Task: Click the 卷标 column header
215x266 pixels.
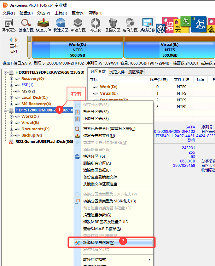Action: coord(118,80)
